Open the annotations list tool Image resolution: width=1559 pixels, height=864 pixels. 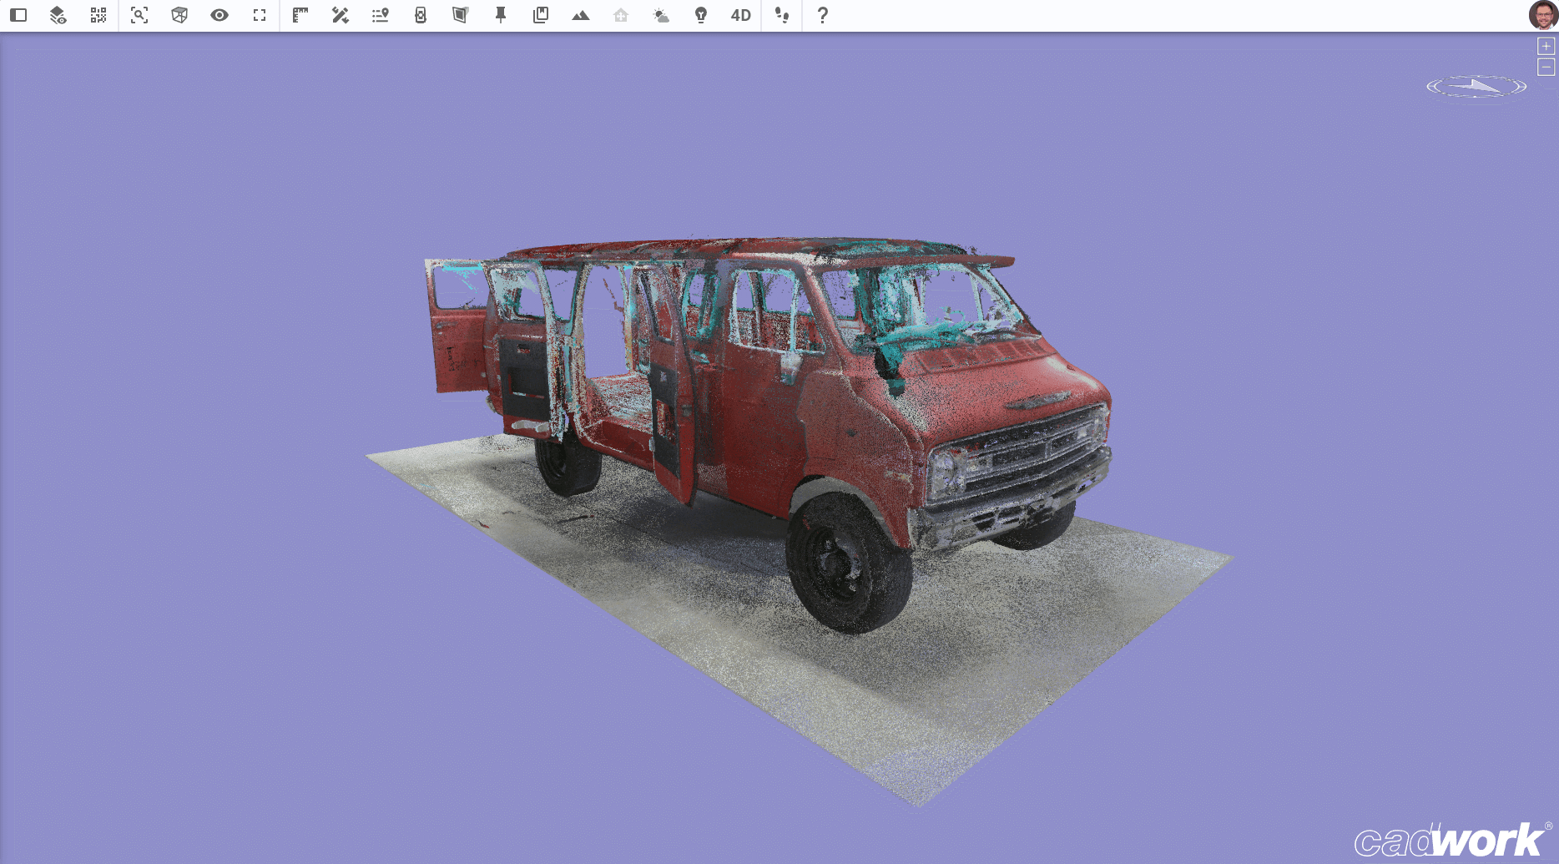[x=380, y=15]
